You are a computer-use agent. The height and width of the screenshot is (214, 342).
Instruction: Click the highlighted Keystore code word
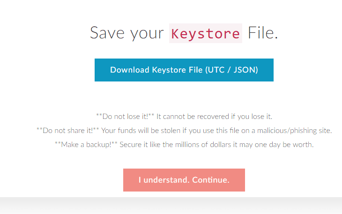point(205,33)
